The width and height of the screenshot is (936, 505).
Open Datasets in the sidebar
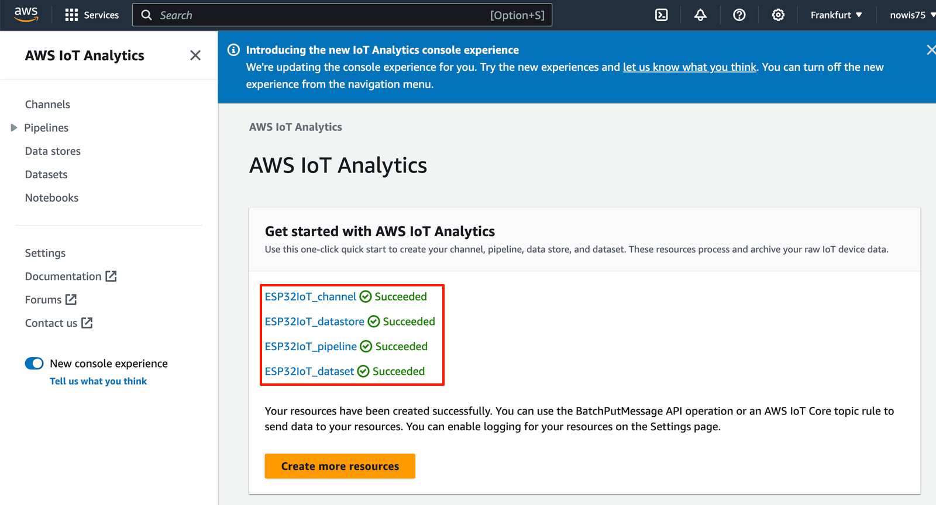(x=46, y=174)
